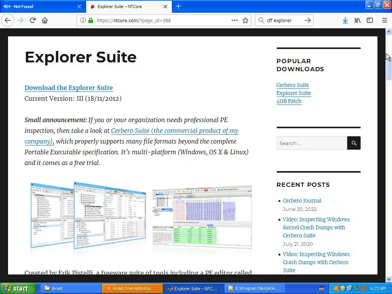The image size is (392, 294).
Task: Click Download the Explorer Suite link
Action: (x=69, y=88)
